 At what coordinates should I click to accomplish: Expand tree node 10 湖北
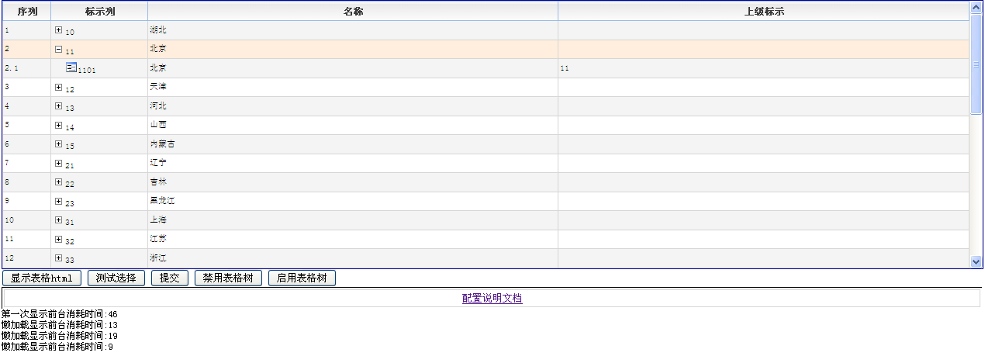click(59, 29)
